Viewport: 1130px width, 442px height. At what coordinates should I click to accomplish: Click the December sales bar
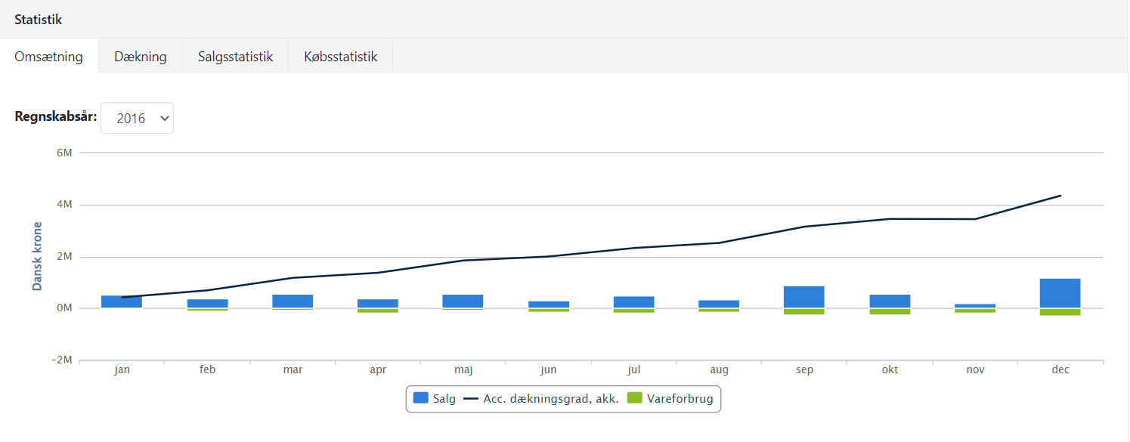pos(1060,291)
